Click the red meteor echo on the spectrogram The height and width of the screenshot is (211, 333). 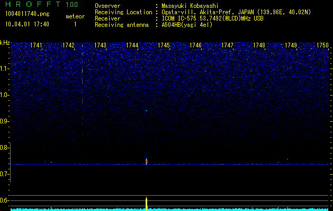click(146, 161)
